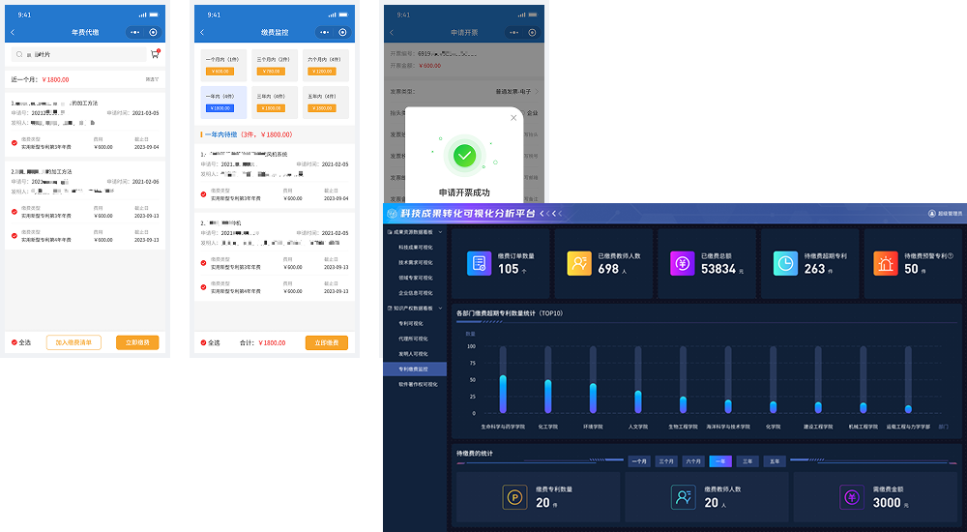
Task: Click the 已缴费总额 yen icon
Action: coord(683,263)
